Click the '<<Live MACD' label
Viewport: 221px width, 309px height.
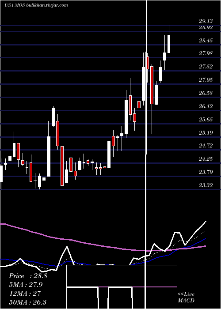pos(186,297)
